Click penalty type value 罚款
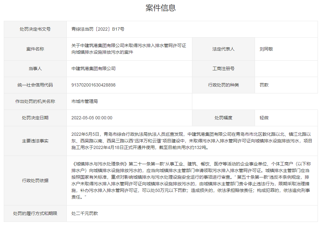 [264, 85]
